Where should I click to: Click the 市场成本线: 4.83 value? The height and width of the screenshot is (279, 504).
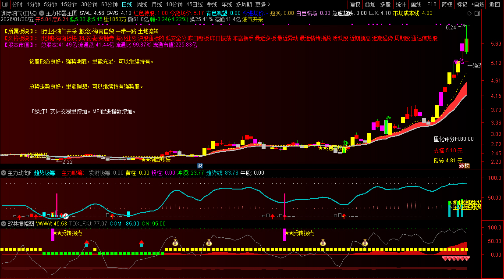pyautogui.click(x=413, y=13)
